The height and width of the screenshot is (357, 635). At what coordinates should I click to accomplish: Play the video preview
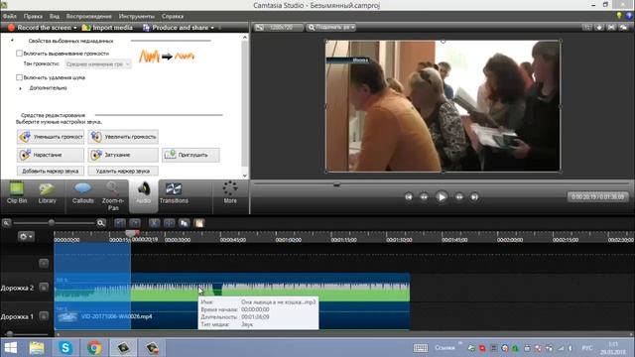tap(442, 197)
